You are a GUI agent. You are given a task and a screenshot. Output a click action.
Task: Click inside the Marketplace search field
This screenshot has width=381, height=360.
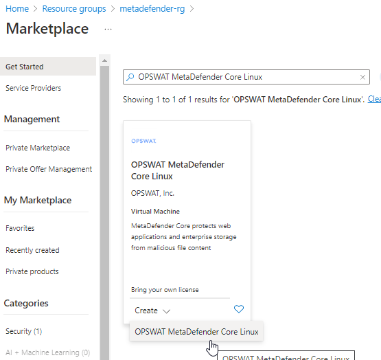point(246,77)
